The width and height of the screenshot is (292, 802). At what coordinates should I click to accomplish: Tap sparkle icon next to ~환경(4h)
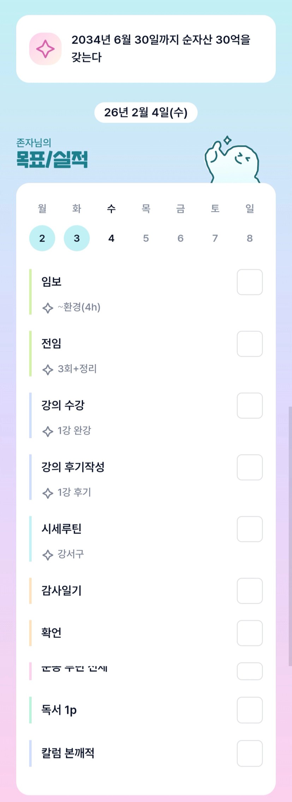48,308
